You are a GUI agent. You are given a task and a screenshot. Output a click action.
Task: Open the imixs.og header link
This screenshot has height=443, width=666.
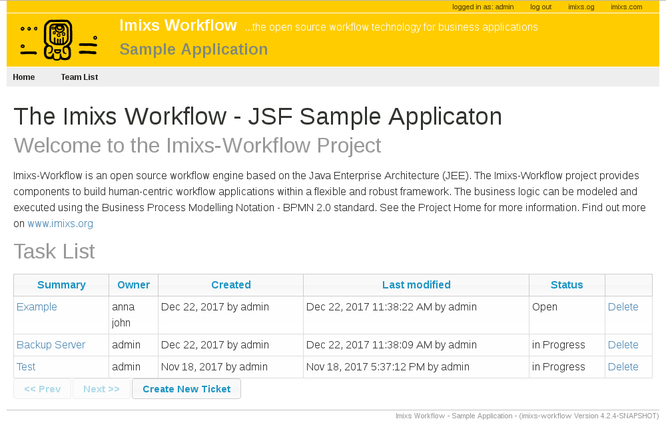[581, 7]
